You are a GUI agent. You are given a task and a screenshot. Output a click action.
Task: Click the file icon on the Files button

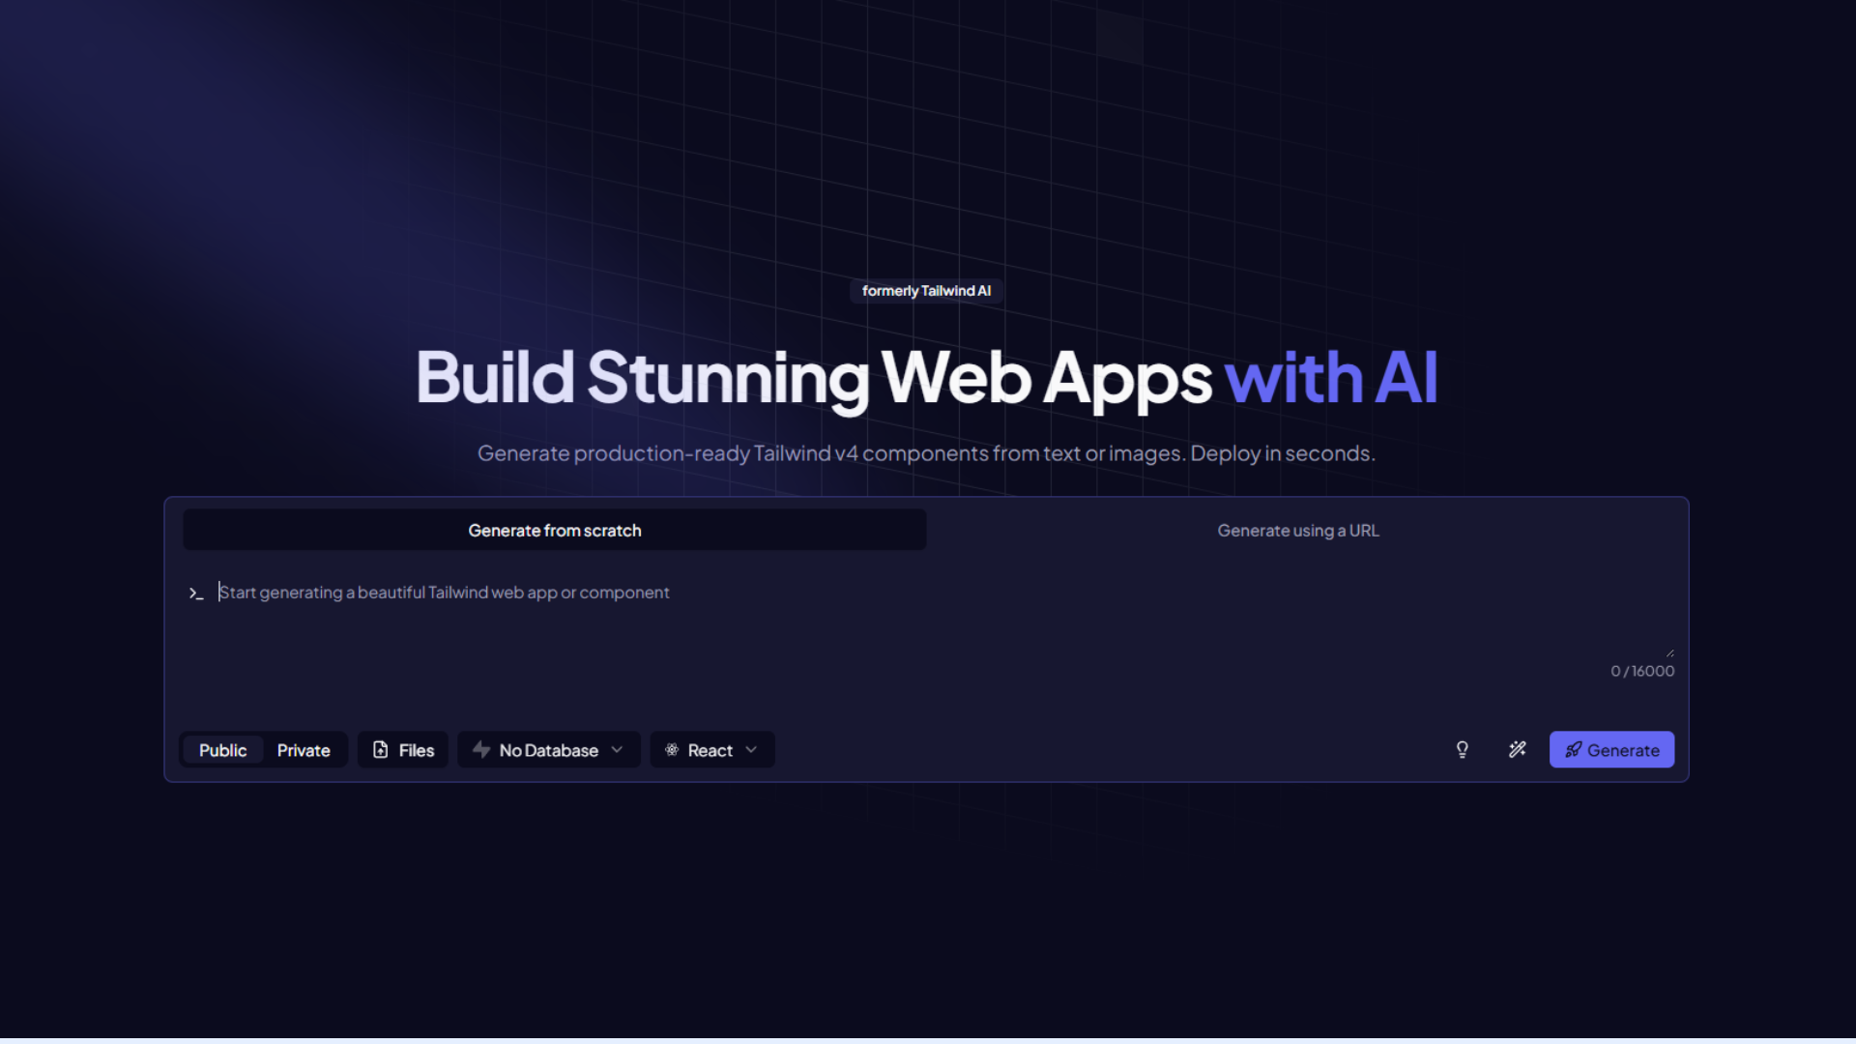(x=381, y=749)
